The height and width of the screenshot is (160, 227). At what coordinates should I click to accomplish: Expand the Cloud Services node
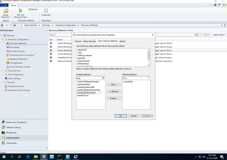[x=3, y=71]
